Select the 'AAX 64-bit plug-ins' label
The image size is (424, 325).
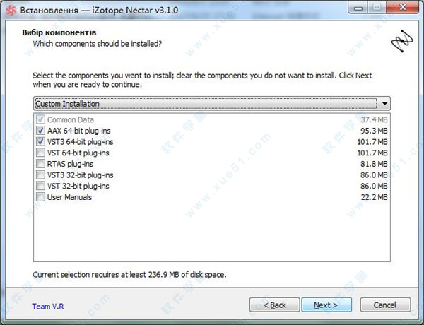79,131
